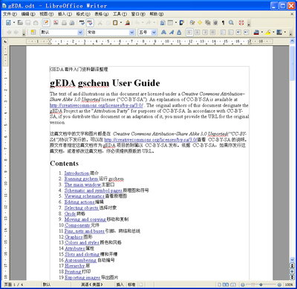Enable Align Right paragraph alignment

tap(205, 32)
